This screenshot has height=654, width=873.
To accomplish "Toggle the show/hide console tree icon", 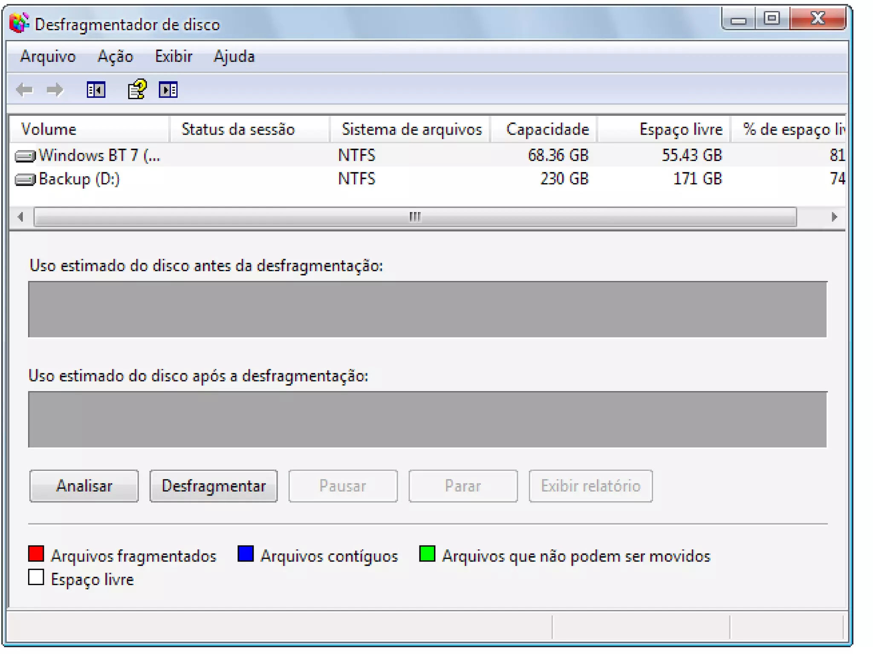I will 96,90.
